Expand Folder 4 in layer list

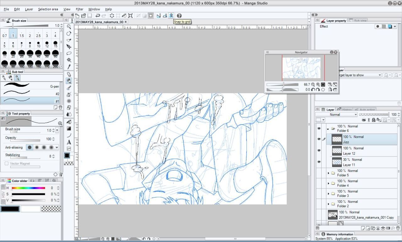pos(329,183)
